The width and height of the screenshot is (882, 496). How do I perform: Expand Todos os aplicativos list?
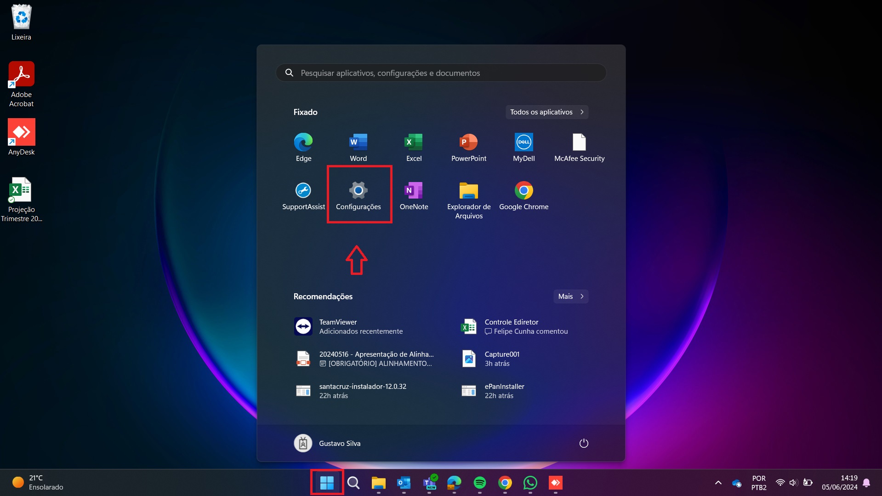[x=546, y=112]
